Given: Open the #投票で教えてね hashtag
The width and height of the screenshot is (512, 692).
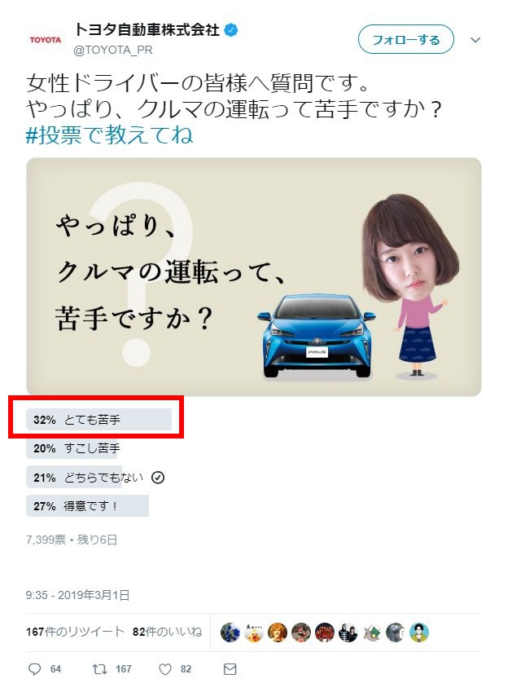Looking at the screenshot, I should point(110,134).
